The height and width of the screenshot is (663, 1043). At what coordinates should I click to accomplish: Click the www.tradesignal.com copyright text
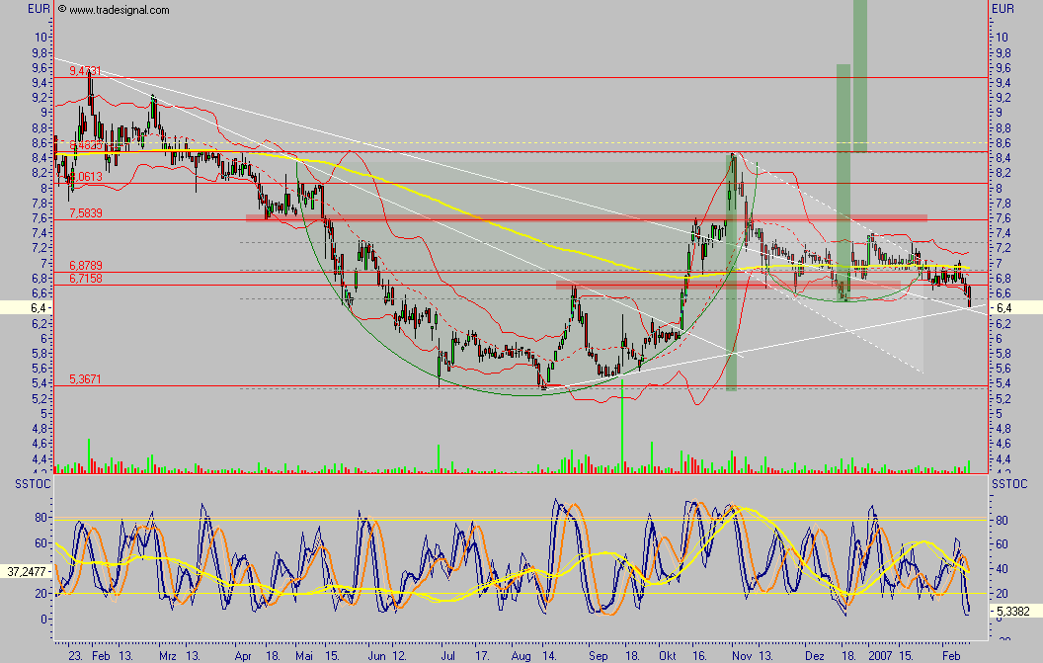tap(114, 10)
